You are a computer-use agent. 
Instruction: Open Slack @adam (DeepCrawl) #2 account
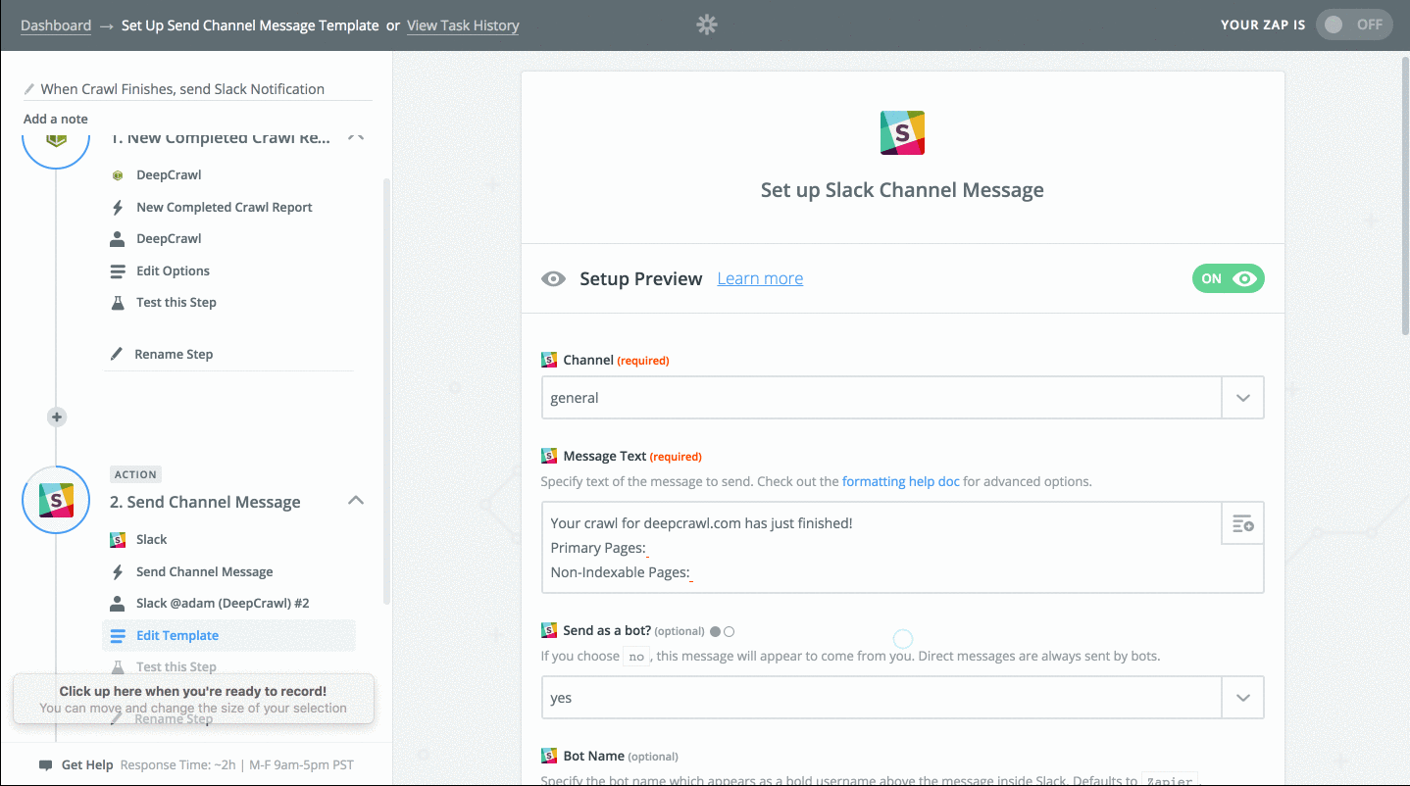(x=223, y=604)
